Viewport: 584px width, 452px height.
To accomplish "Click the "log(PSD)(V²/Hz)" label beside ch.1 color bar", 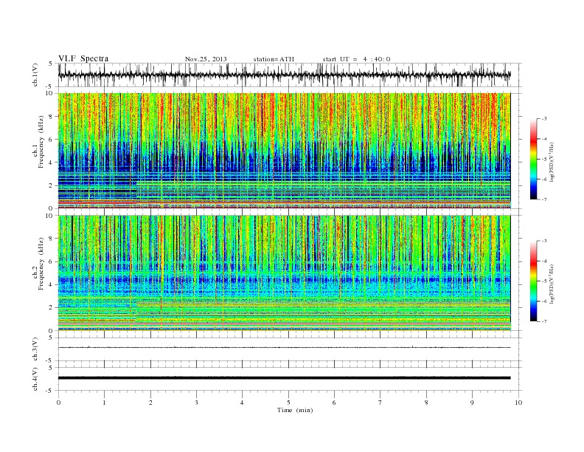I will (553, 161).
